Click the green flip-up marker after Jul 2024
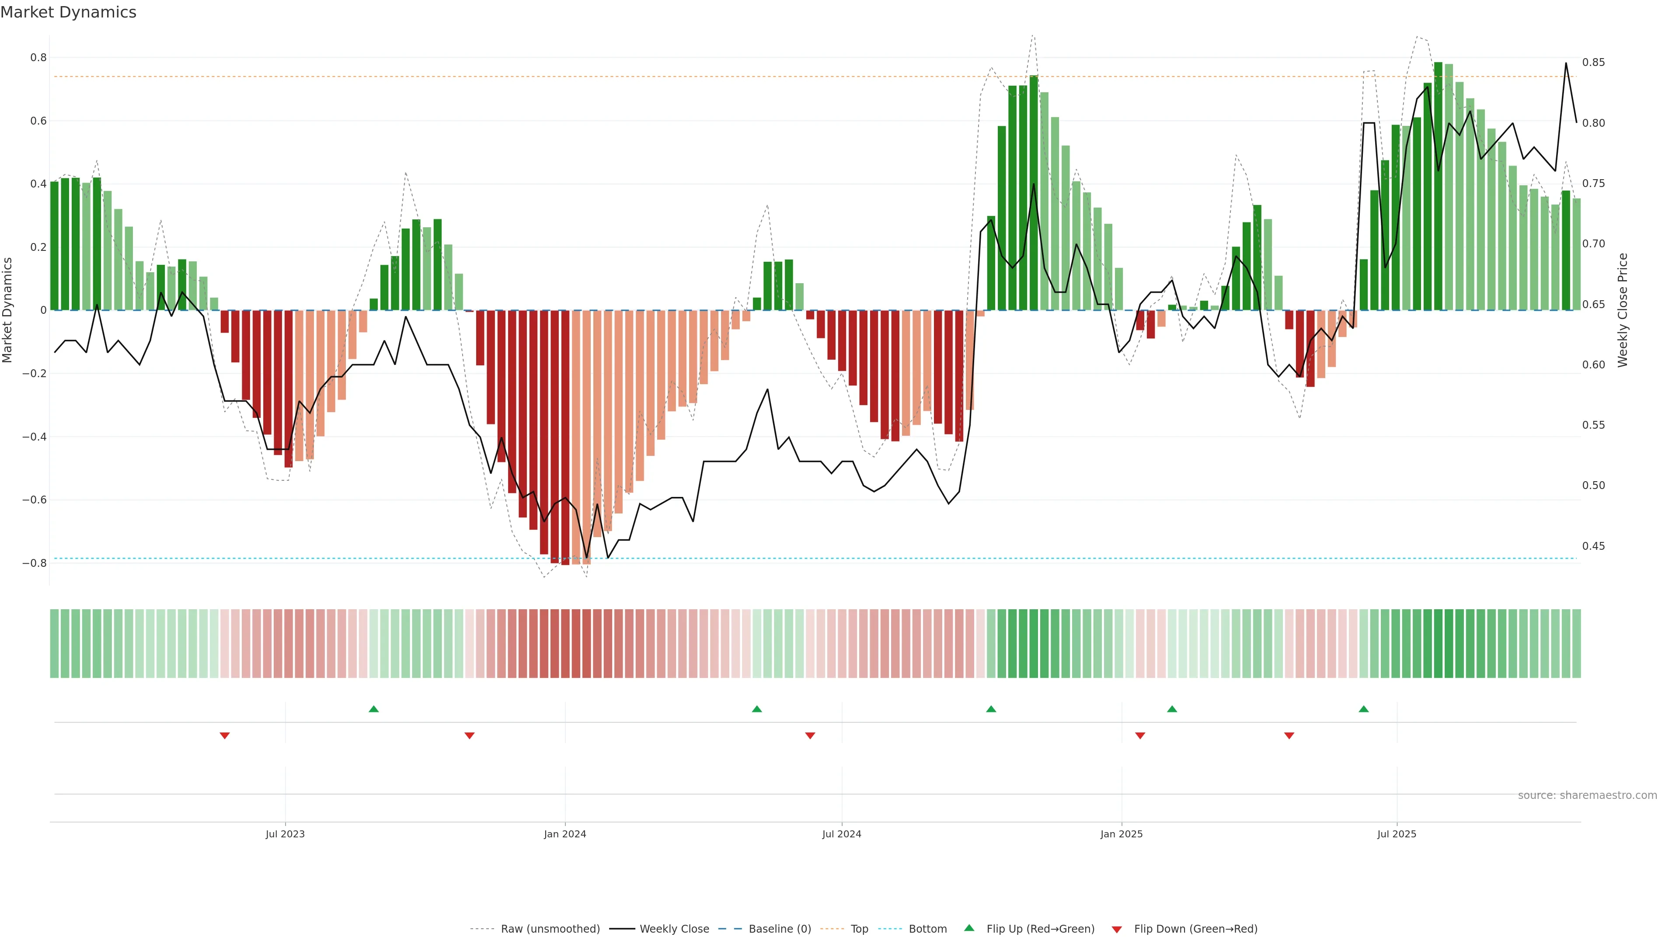The height and width of the screenshot is (944, 1679). (991, 709)
